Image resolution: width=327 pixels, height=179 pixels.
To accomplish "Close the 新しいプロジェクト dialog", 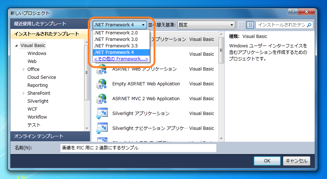I will point(306,12).
